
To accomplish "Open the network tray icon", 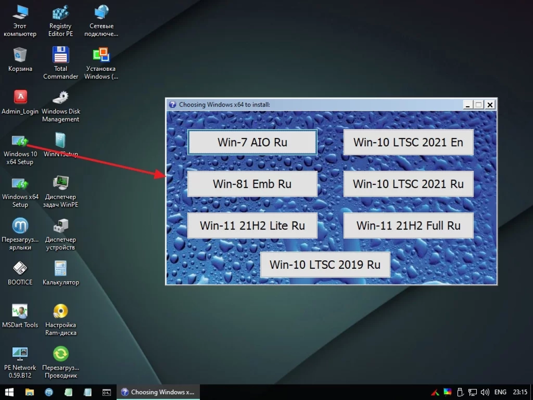I will pyautogui.click(x=473, y=392).
